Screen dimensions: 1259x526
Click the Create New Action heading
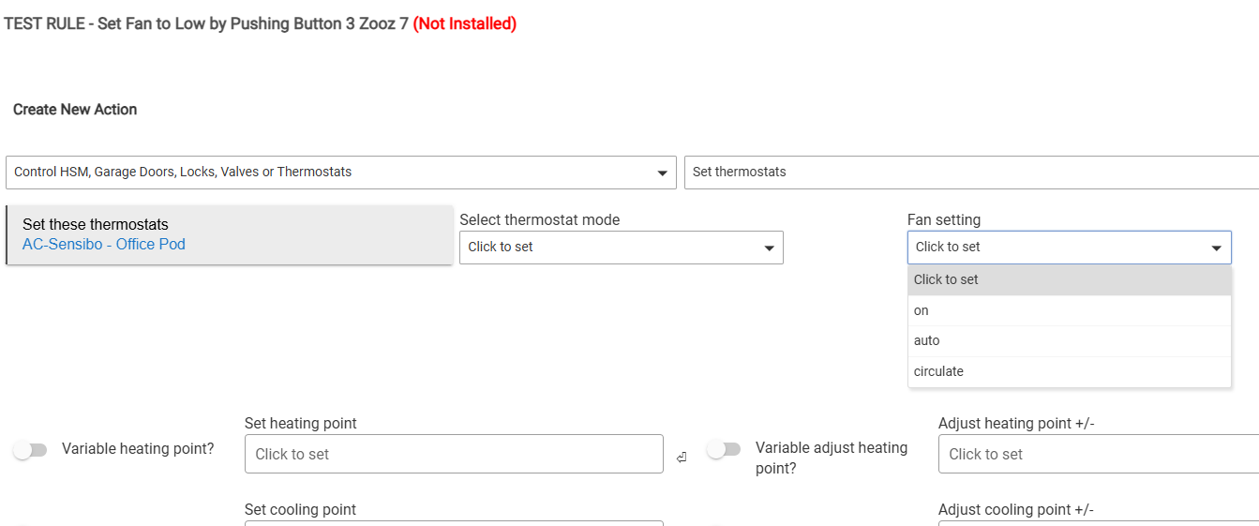[x=75, y=110]
